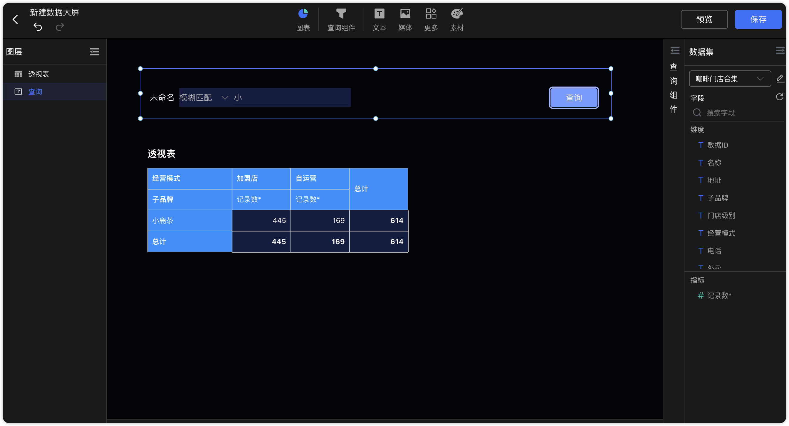Click the 小鹿茶 自运营 value 169
Viewport: 789px width, 426px height.
[x=320, y=221]
